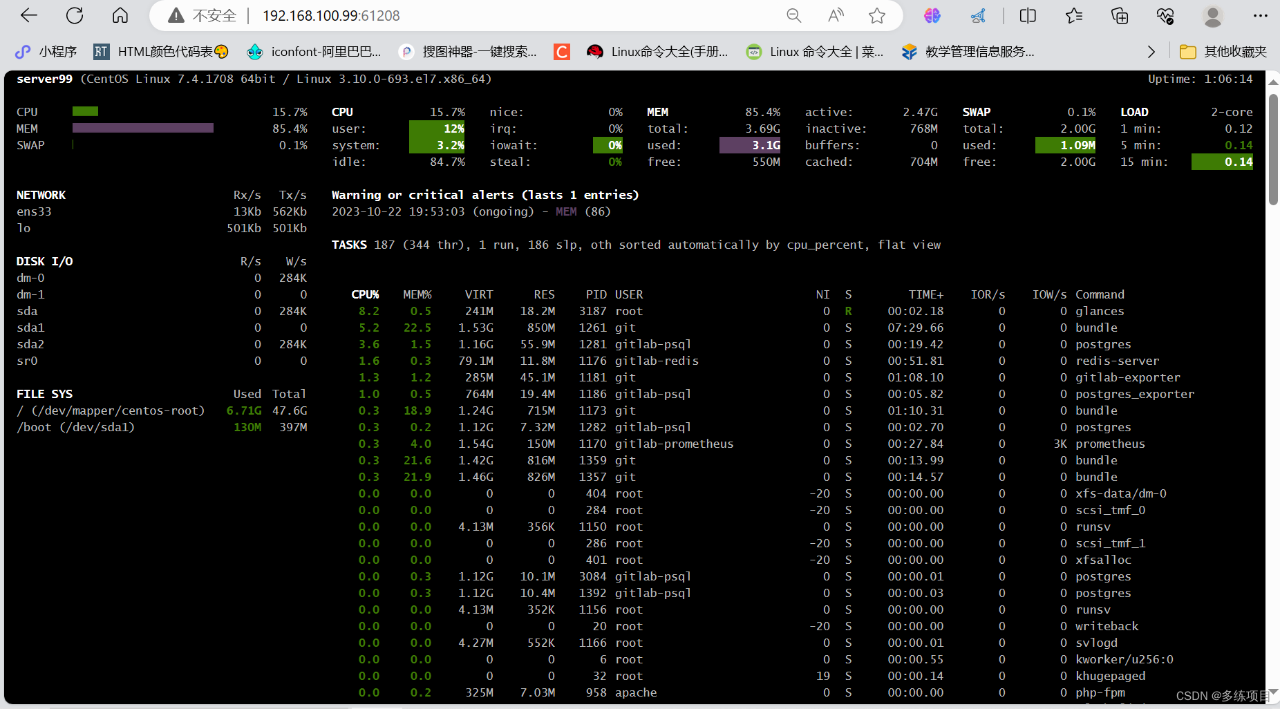Open the zoom magnifier in address bar
This screenshot has width=1280, height=709.
coord(793,15)
